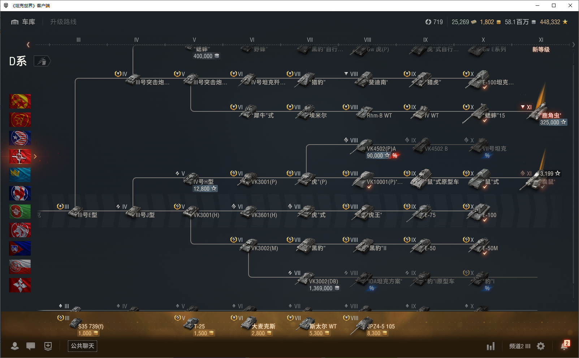Select the red flag with lion emblem
The height and width of the screenshot is (358, 579).
click(20, 230)
